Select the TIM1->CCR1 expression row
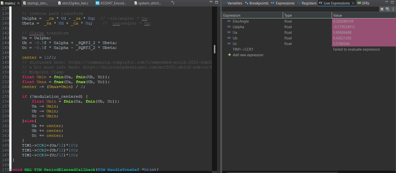 [309, 49]
